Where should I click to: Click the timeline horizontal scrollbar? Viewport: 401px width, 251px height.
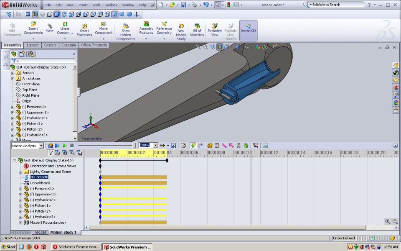(228, 228)
